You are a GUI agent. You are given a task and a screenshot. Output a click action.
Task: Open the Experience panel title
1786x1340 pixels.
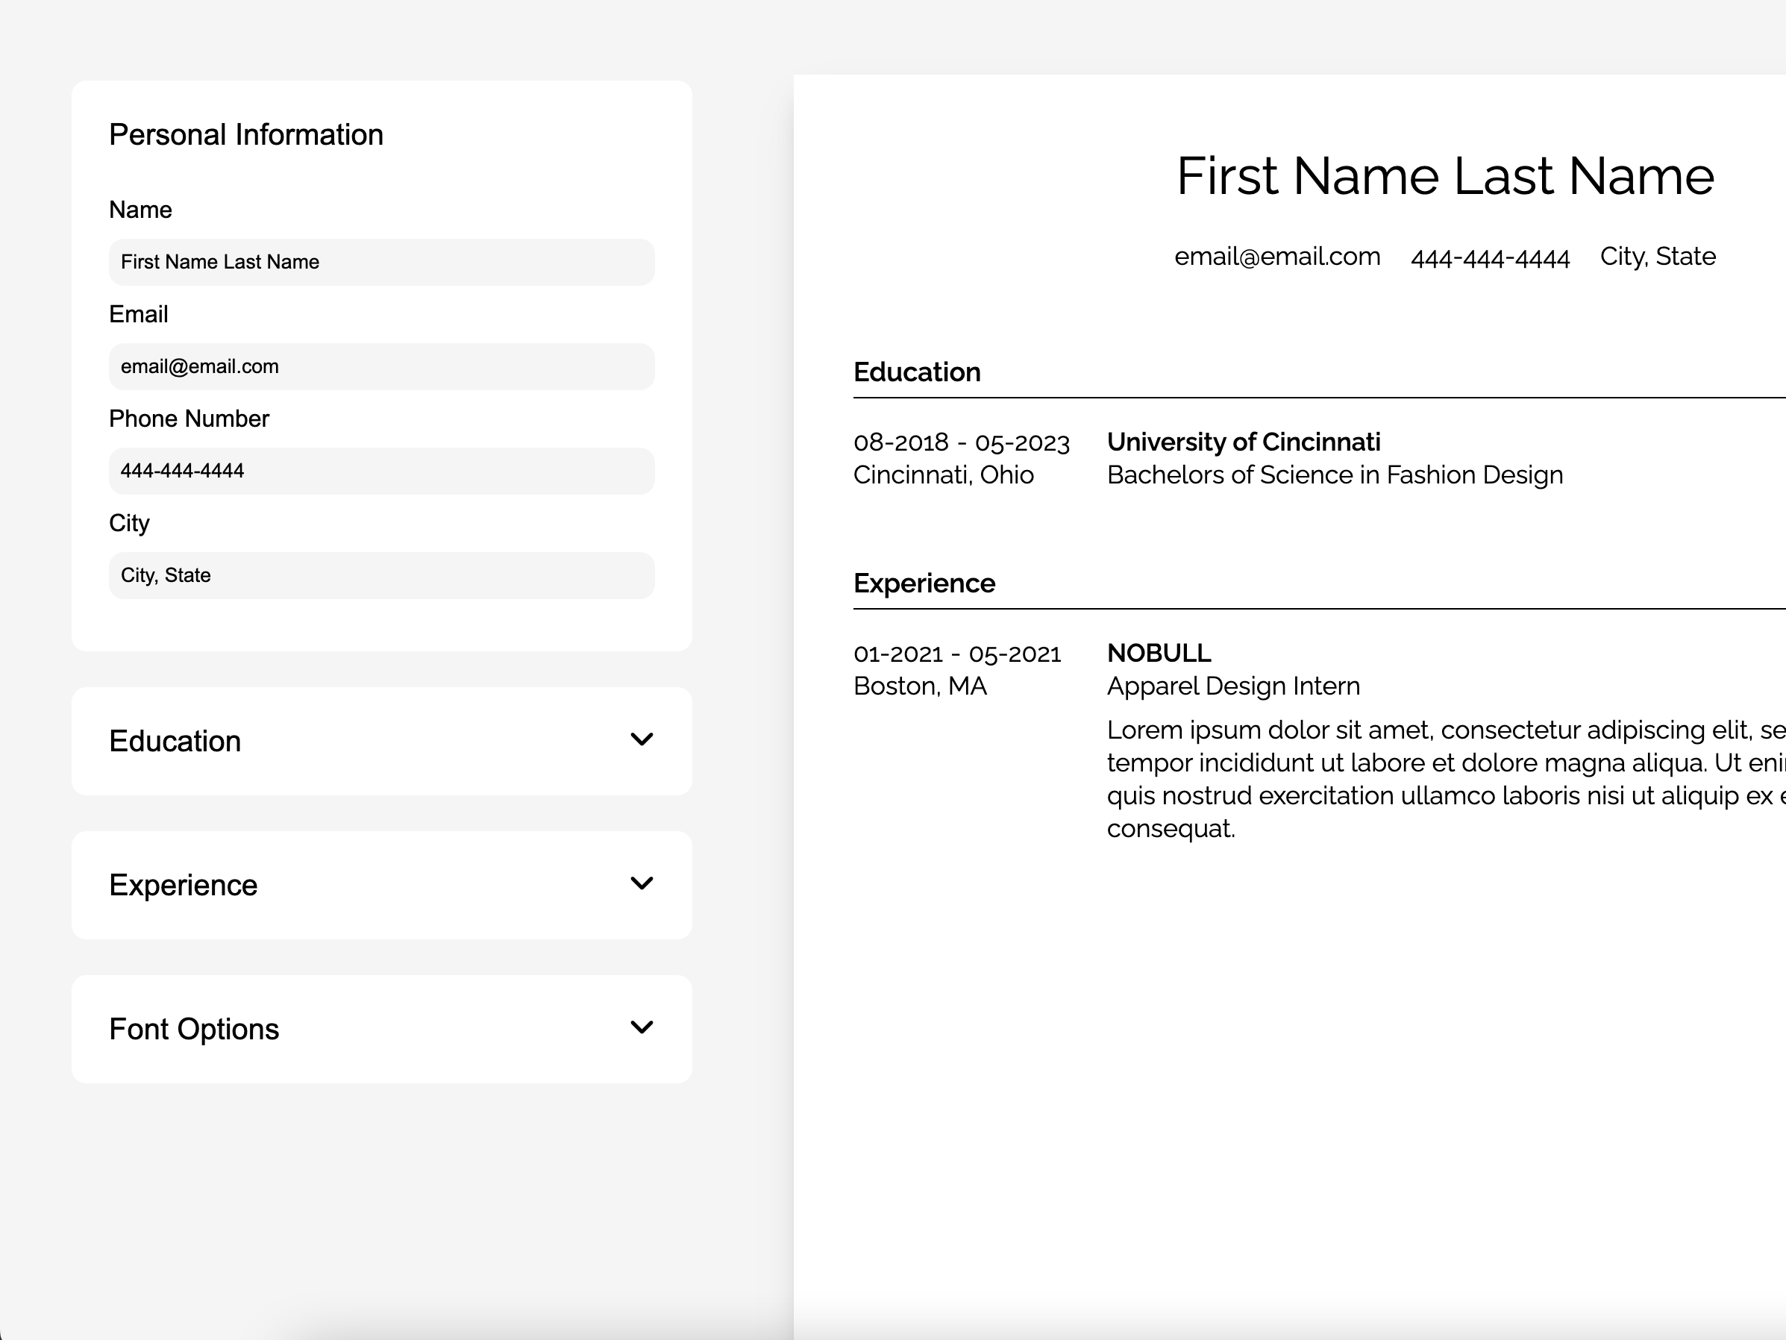coord(184,886)
